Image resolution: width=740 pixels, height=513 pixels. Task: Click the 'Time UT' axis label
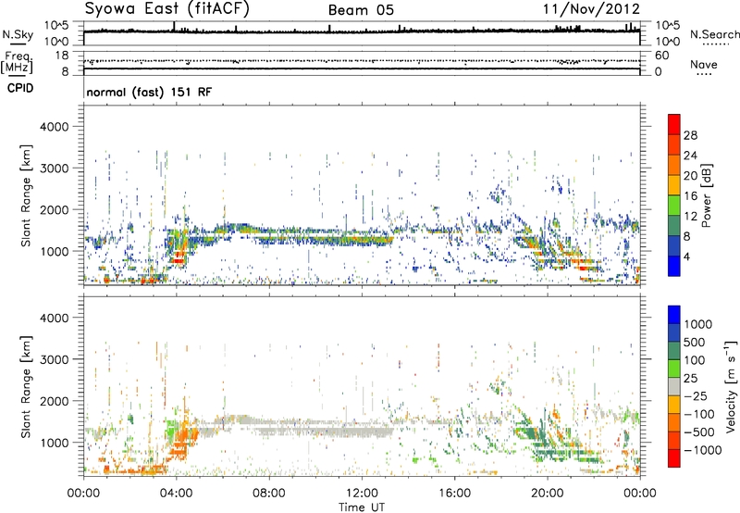[362, 507]
